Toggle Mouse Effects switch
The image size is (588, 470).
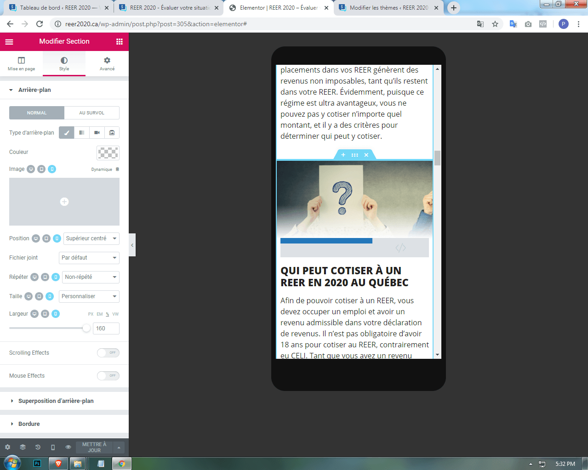pos(108,376)
